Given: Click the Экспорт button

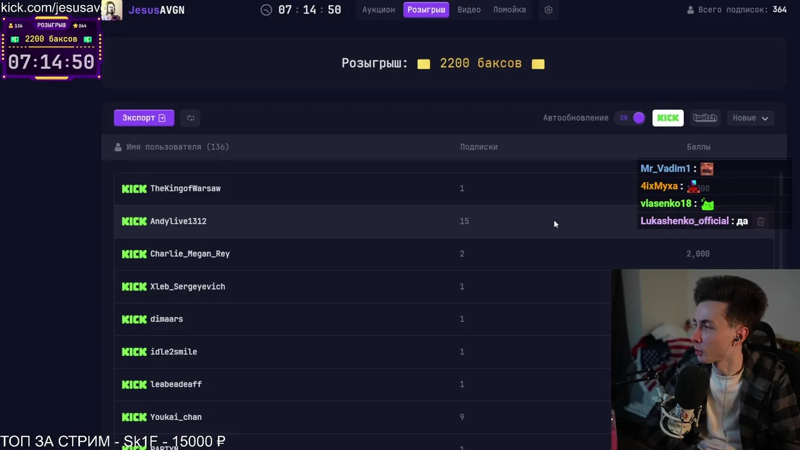Looking at the screenshot, I should [x=144, y=118].
